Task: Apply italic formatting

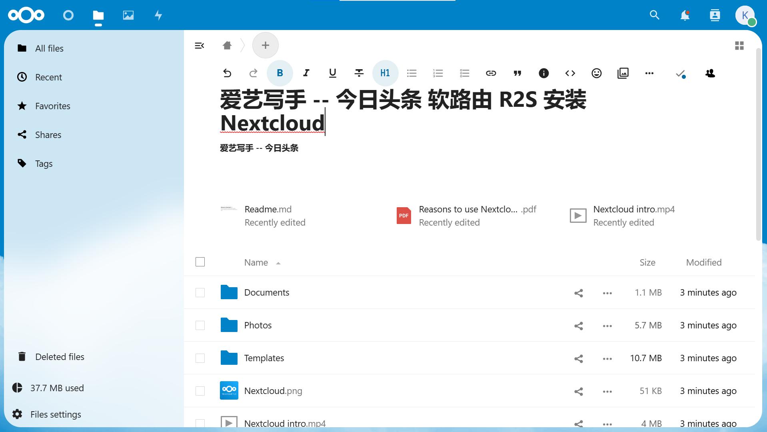Action: click(x=306, y=73)
